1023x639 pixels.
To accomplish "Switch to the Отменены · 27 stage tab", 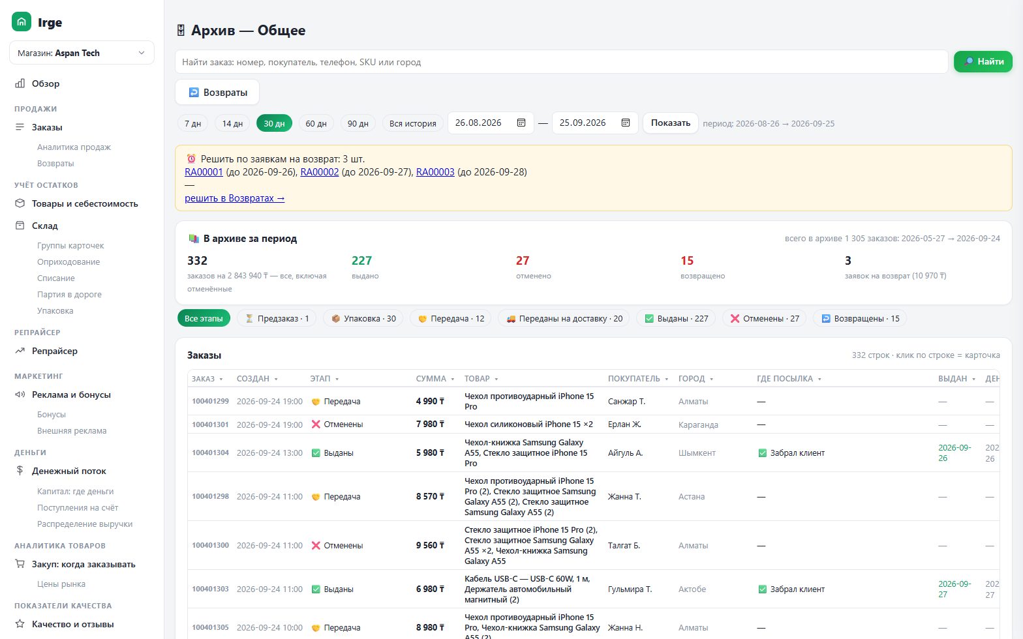I will (x=765, y=318).
